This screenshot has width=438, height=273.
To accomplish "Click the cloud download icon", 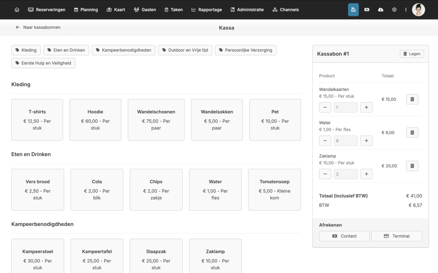I will (380, 10).
